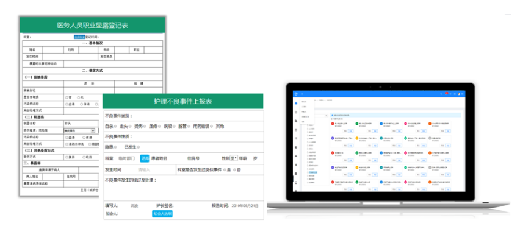Click the 知会人选取 button
The height and width of the screenshot is (240, 531).
tap(162, 214)
